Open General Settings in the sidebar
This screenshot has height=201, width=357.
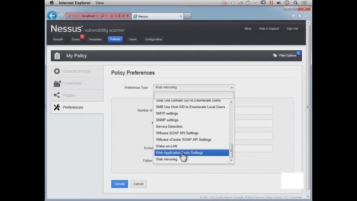pyautogui.click(x=77, y=71)
